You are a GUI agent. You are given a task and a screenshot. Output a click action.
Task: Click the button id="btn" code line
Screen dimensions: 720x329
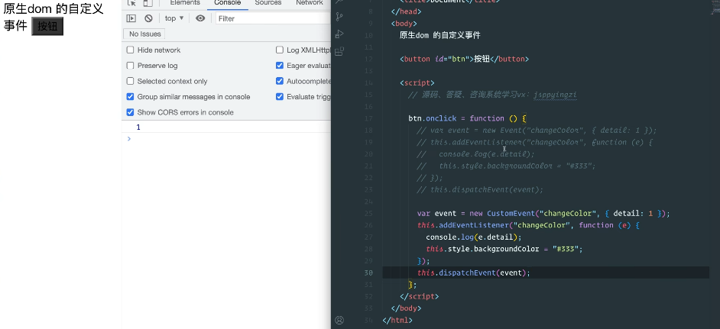point(464,60)
